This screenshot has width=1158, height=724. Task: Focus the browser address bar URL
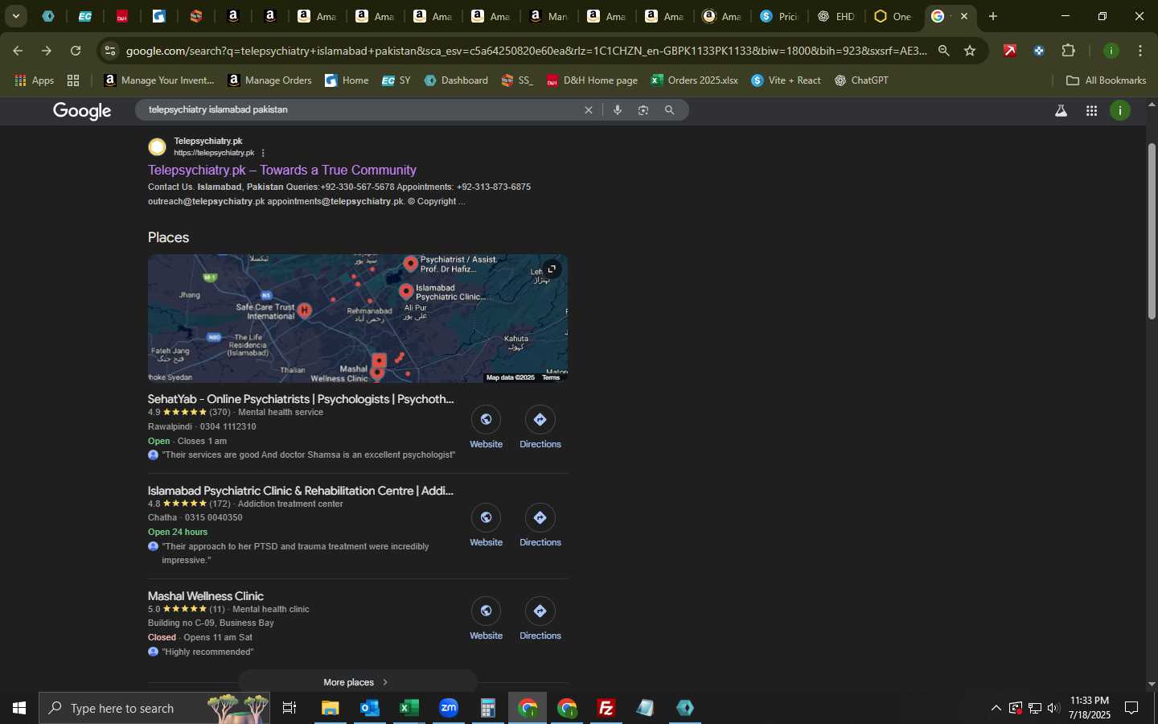pyautogui.click(x=526, y=51)
